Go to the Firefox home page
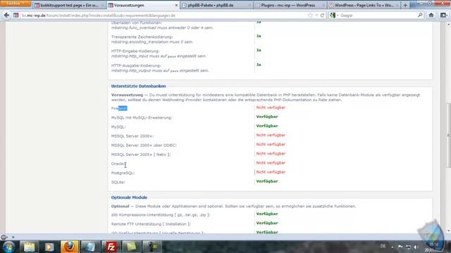The height and width of the screenshot is (253, 451). pos(431,15)
